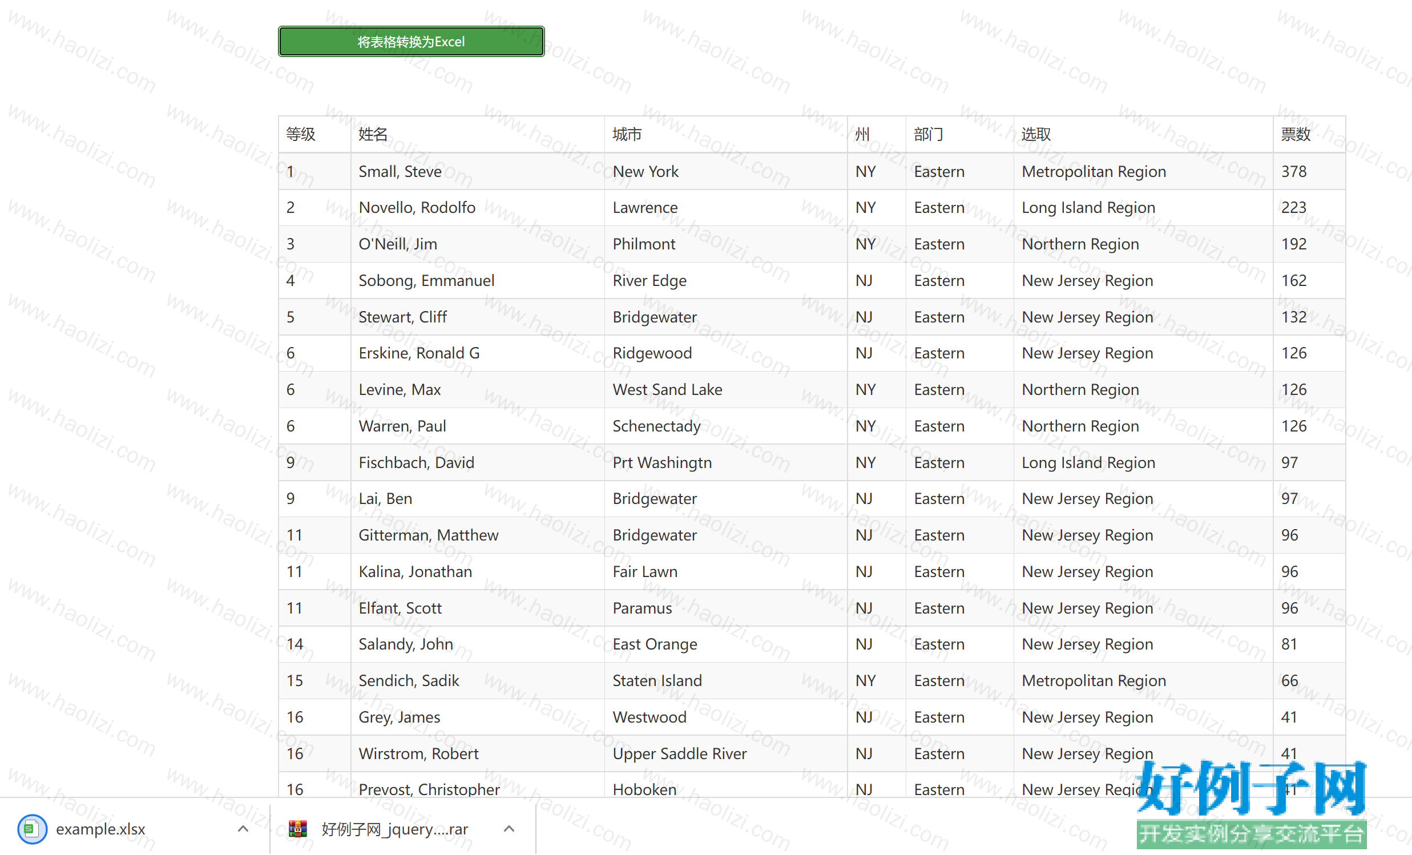Select the name Sendich, Sadik
The width and height of the screenshot is (1412, 855).
click(409, 681)
